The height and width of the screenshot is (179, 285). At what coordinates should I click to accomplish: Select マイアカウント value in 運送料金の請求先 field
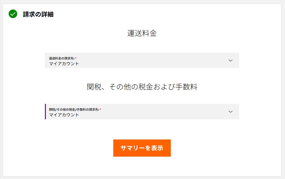(64, 64)
